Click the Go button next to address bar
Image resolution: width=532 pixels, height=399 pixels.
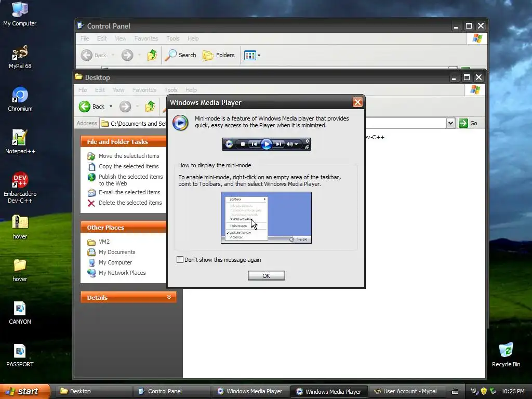[x=468, y=123]
